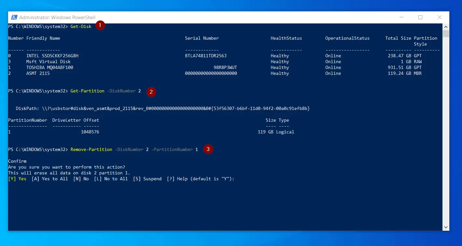Image resolution: width=462 pixels, height=246 pixels.
Task: Click INTEL SSDSCKKF256G8H disk name
Action: coord(52,56)
